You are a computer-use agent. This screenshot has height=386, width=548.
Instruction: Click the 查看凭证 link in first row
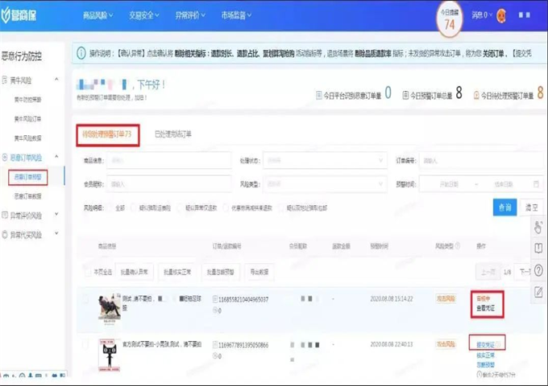click(x=485, y=309)
